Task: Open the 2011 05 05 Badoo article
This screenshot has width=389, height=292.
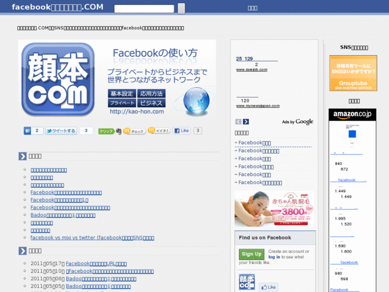Action: pyautogui.click(x=98, y=286)
